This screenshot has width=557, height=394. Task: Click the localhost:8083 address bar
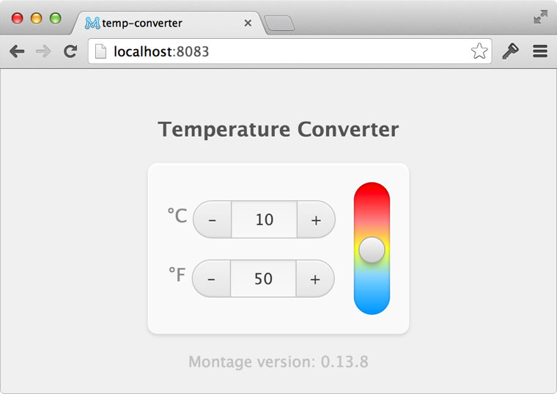point(290,51)
